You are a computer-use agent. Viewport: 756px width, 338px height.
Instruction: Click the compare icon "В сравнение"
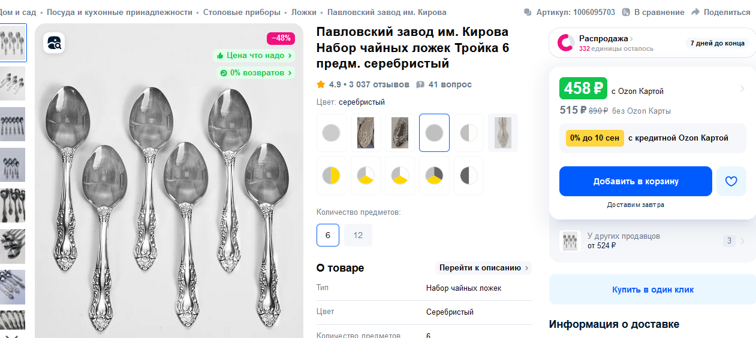[x=626, y=12]
